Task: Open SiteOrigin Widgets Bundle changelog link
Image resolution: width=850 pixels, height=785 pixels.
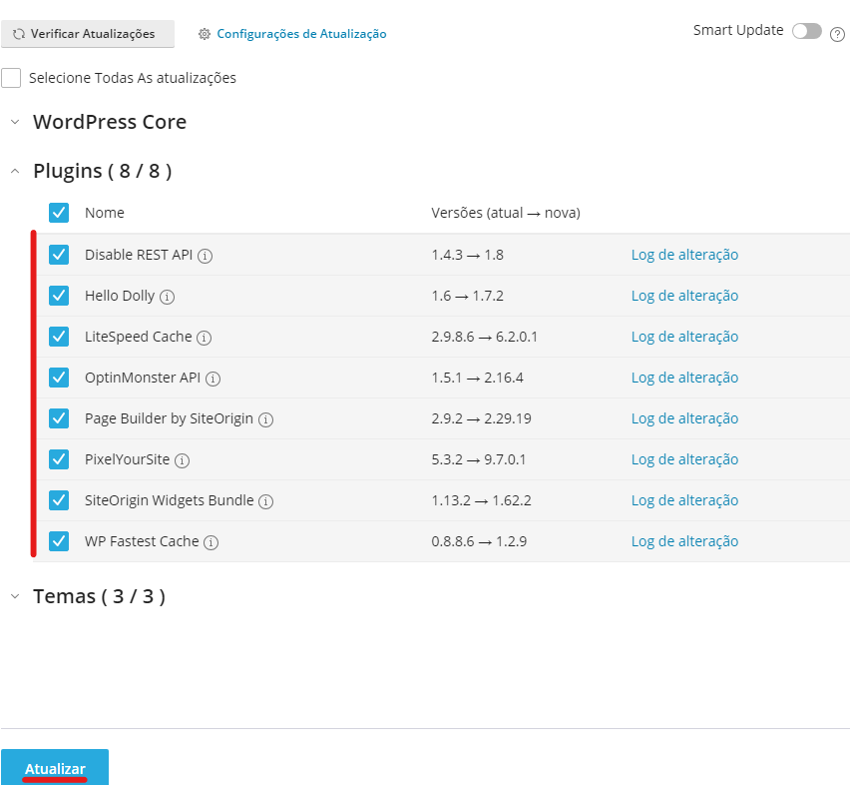Action: (x=684, y=500)
